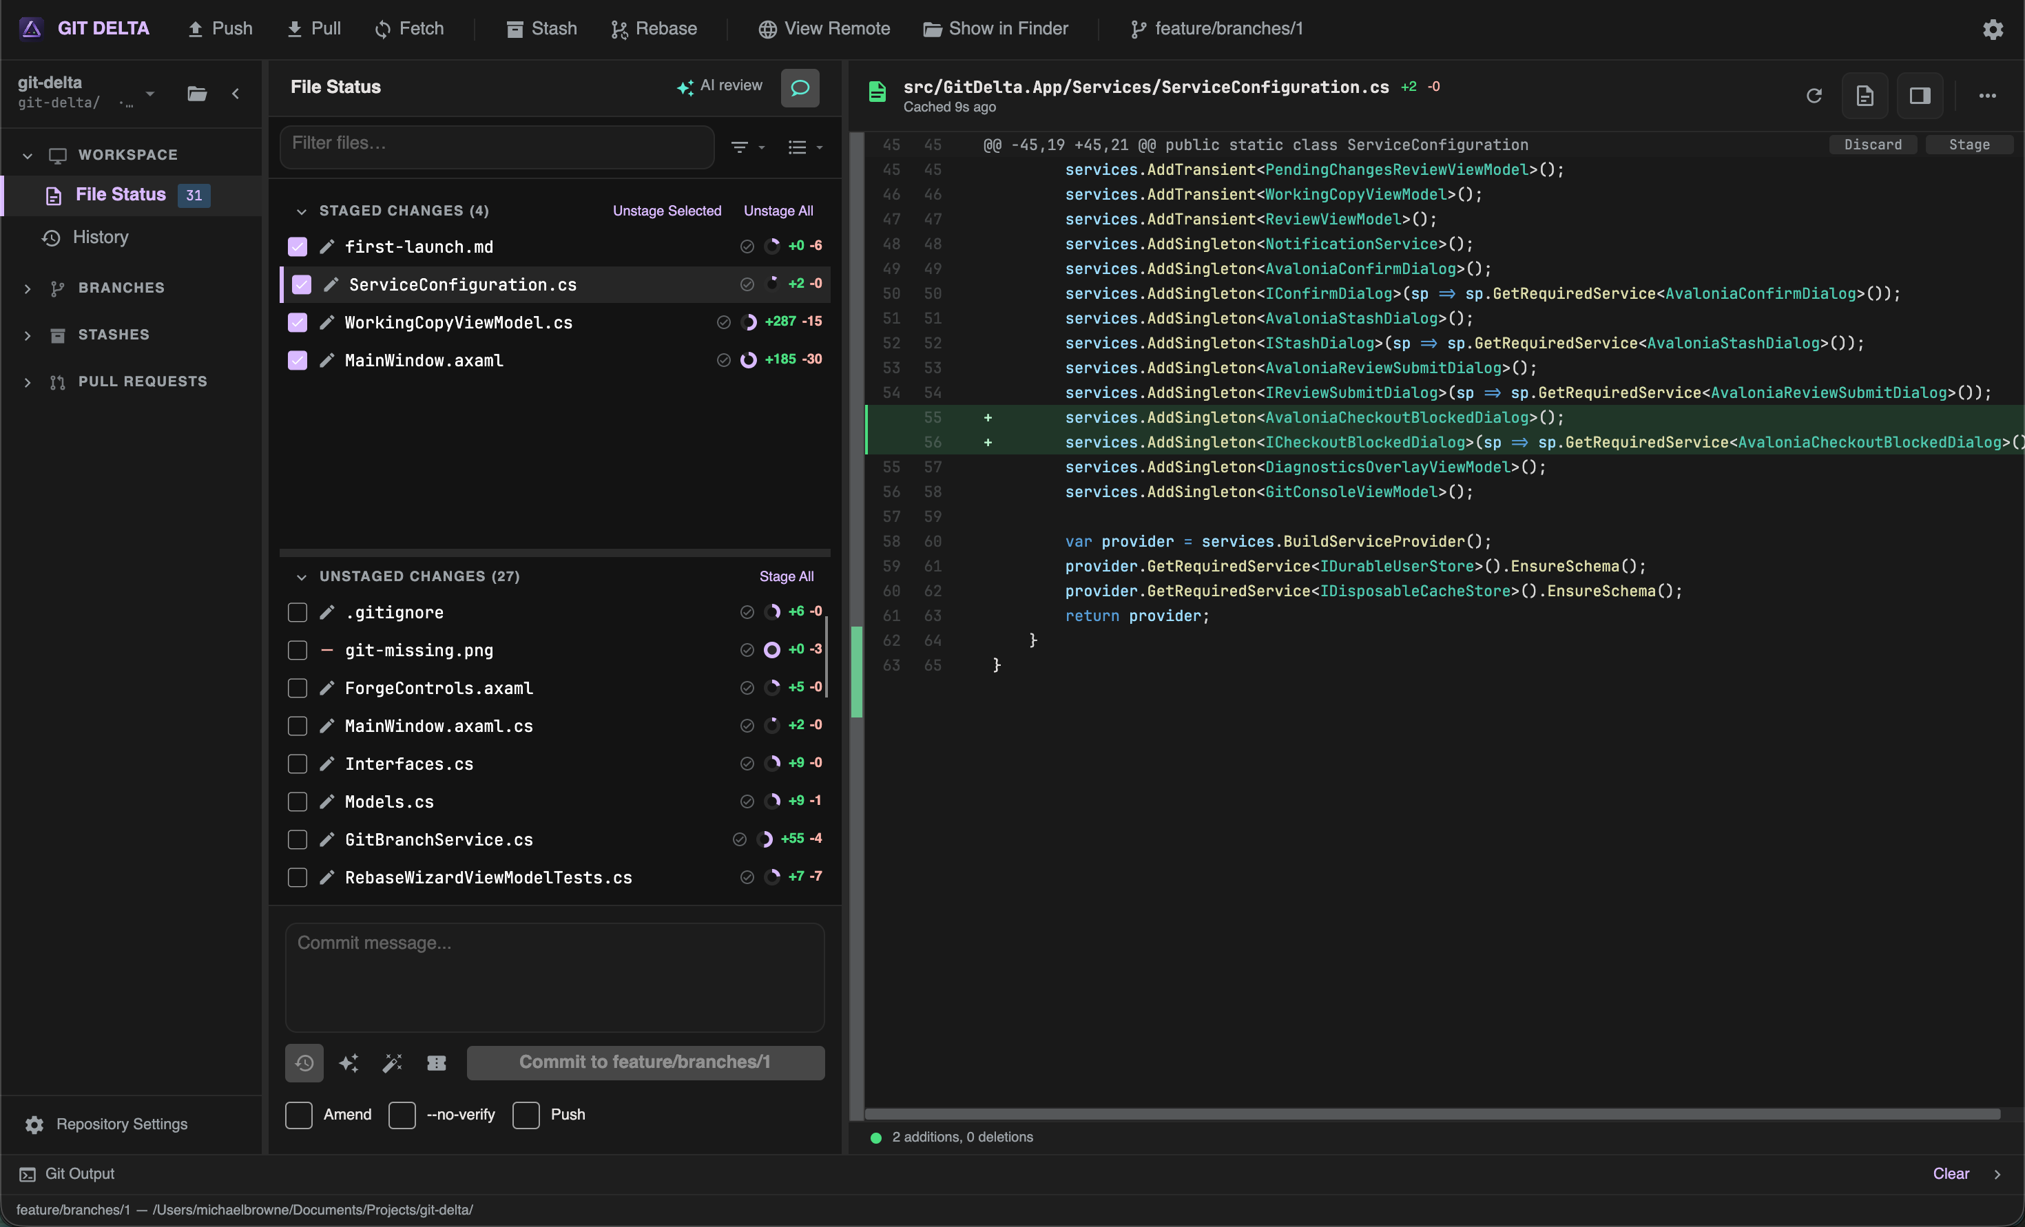This screenshot has height=1227, width=2025.
Task: Click the diff horizontal scrollbar
Action: 1433,1114
